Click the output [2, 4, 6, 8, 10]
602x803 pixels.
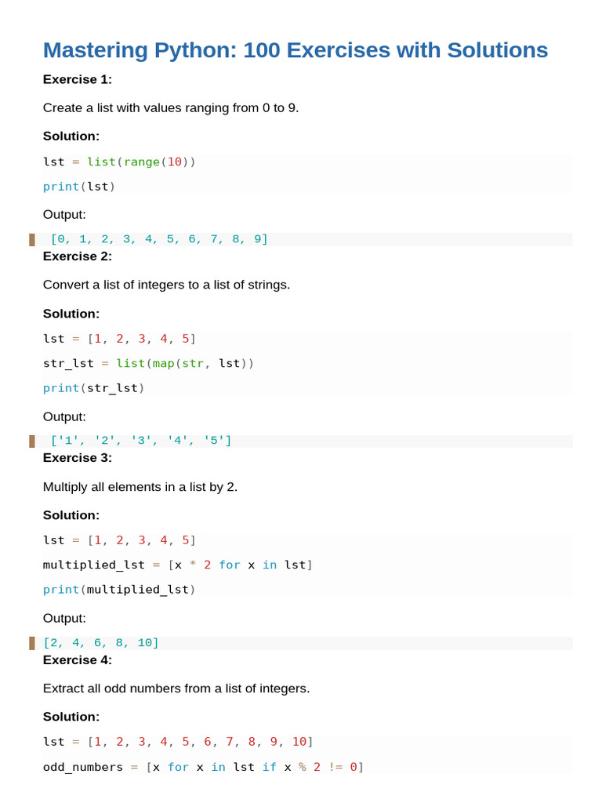tap(101, 643)
